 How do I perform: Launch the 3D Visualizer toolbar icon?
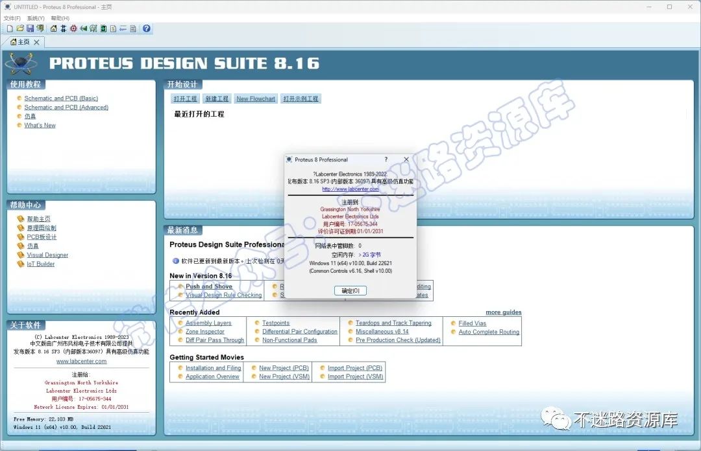coord(83,29)
